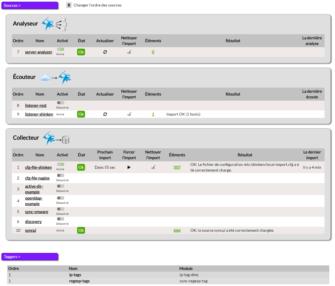
Task: Force import for cfg-file-shinken
Action: [x=129, y=167]
